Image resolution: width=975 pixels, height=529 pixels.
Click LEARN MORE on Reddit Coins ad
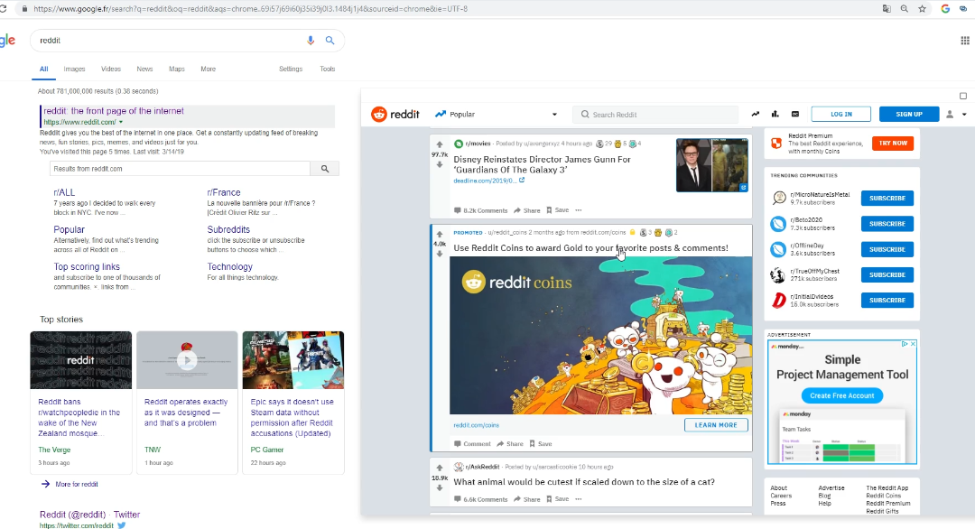point(716,425)
